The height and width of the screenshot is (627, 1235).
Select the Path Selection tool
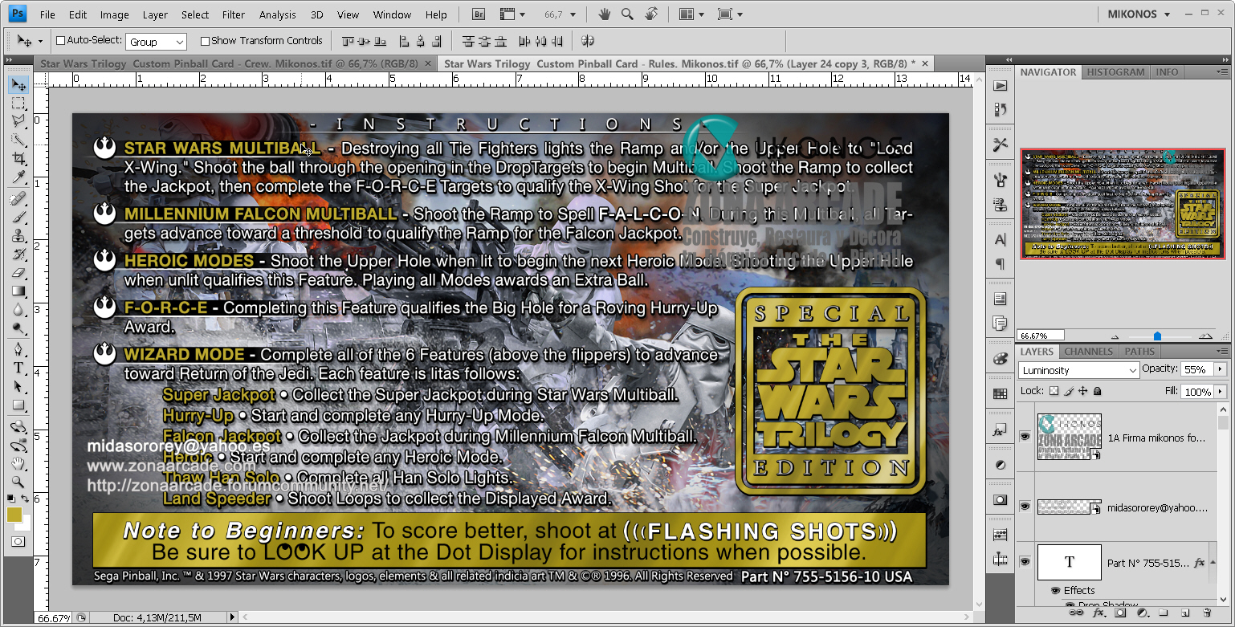click(18, 387)
